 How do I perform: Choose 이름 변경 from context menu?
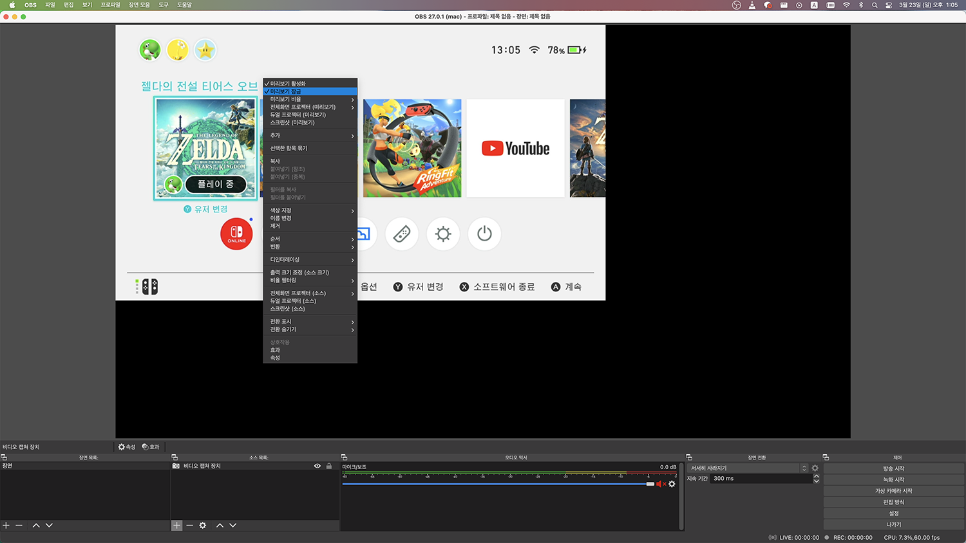pos(310,218)
